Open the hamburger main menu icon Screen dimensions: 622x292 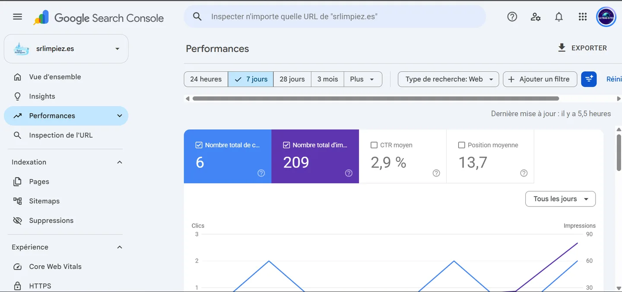pos(17,17)
